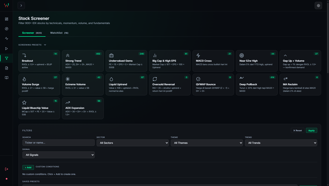Click the Reset filters button
This screenshot has width=329, height=186.
click(297, 130)
